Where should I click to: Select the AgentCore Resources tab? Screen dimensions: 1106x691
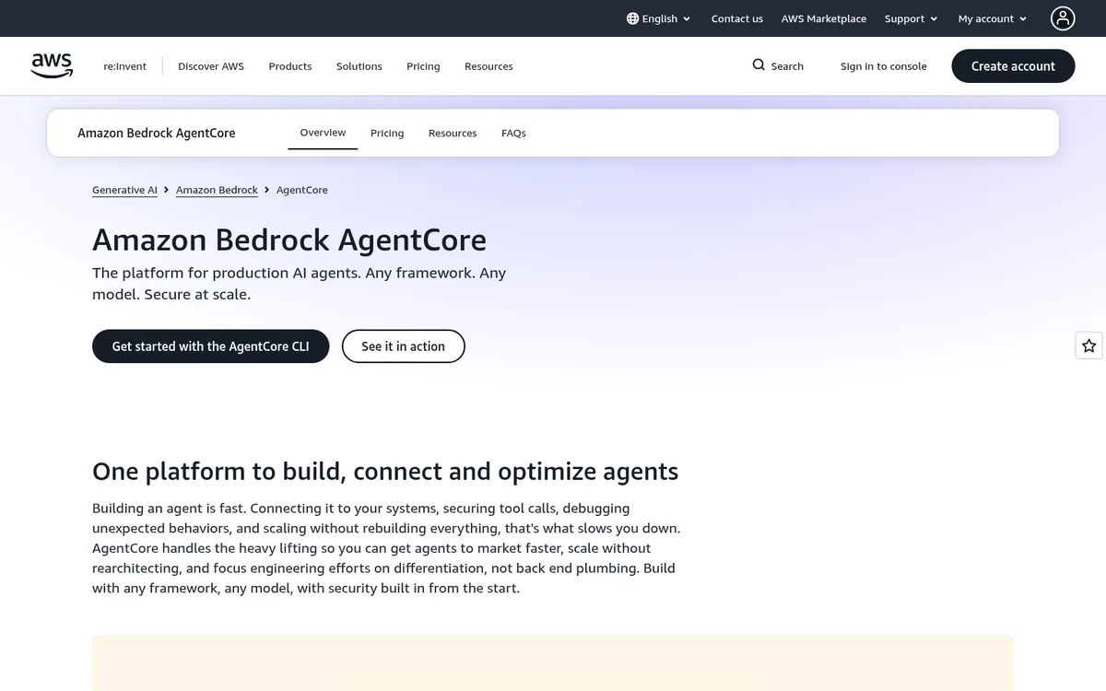point(453,134)
